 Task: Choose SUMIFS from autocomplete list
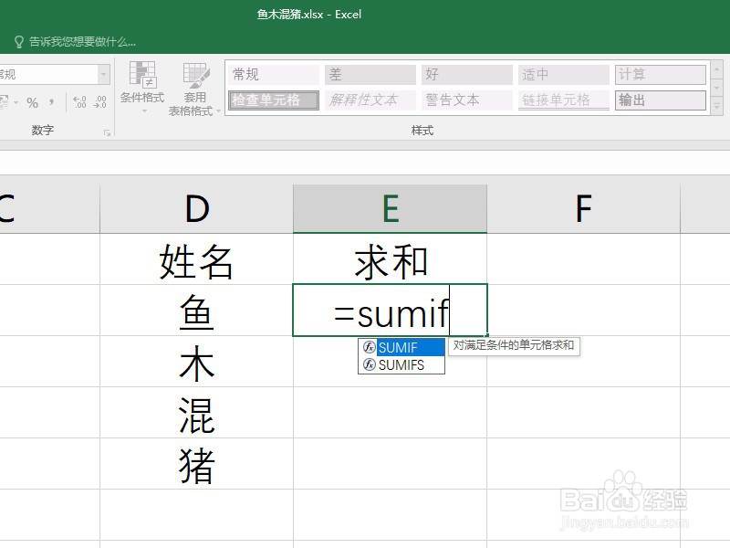401,364
